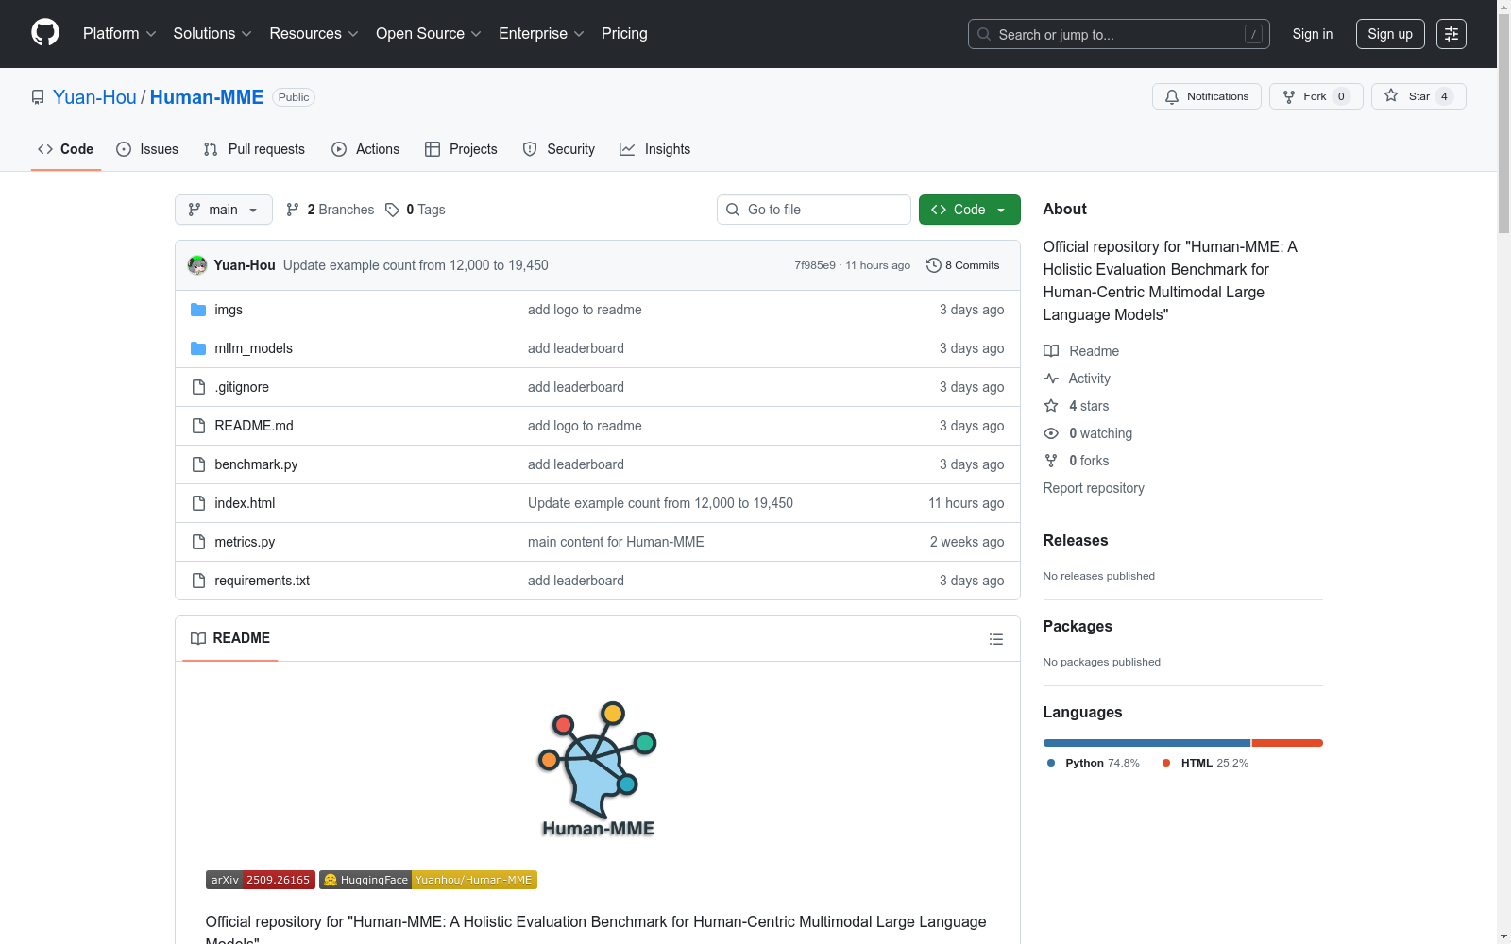The image size is (1511, 944).
Task: Click the branches icon next to 2 Branches
Action: coord(293,210)
